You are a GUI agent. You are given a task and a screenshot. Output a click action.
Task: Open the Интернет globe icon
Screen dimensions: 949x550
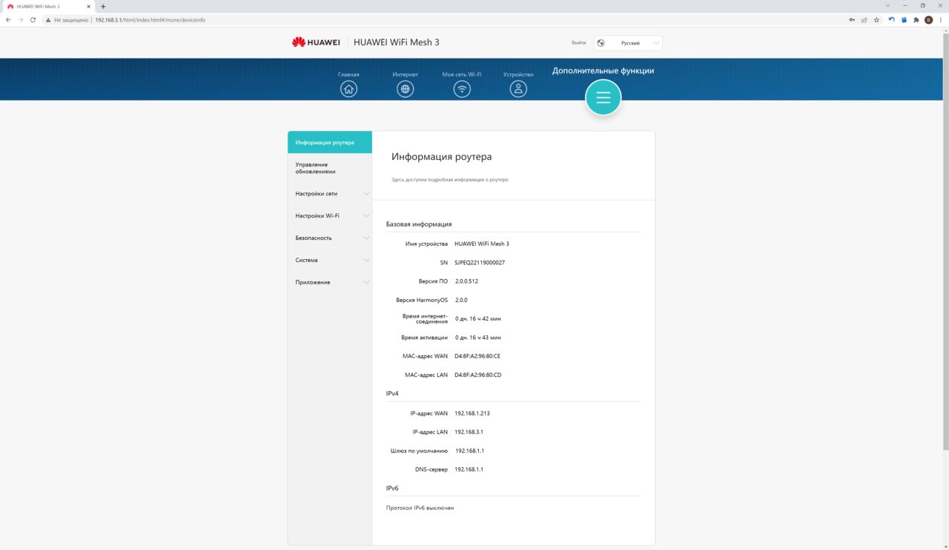[x=405, y=89]
